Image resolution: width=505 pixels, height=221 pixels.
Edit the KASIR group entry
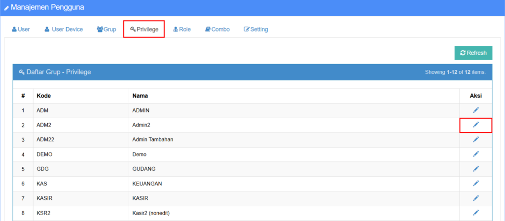(475, 198)
